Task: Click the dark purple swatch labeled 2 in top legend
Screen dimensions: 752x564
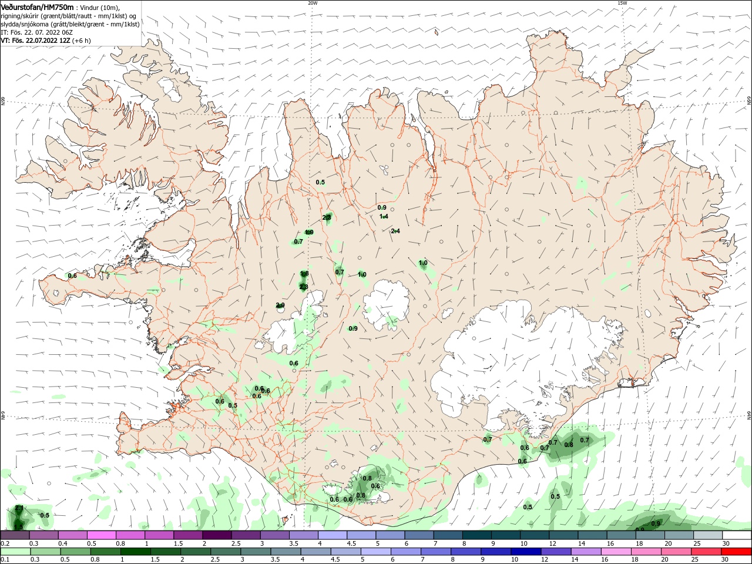Action: [x=217, y=535]
